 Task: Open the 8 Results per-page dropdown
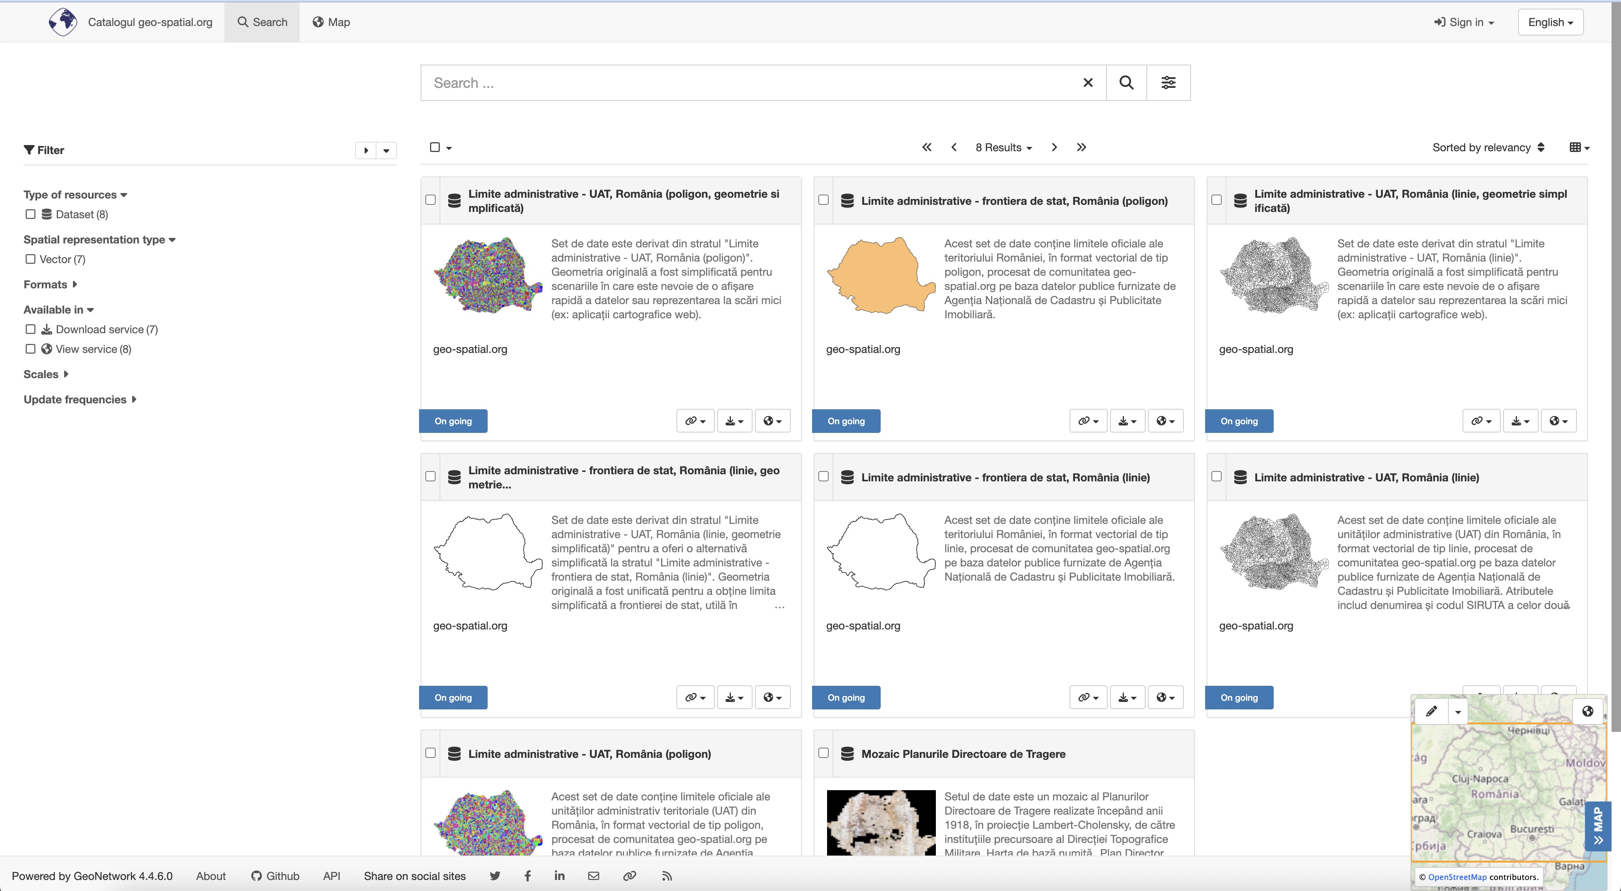[x=1004, y=147]
